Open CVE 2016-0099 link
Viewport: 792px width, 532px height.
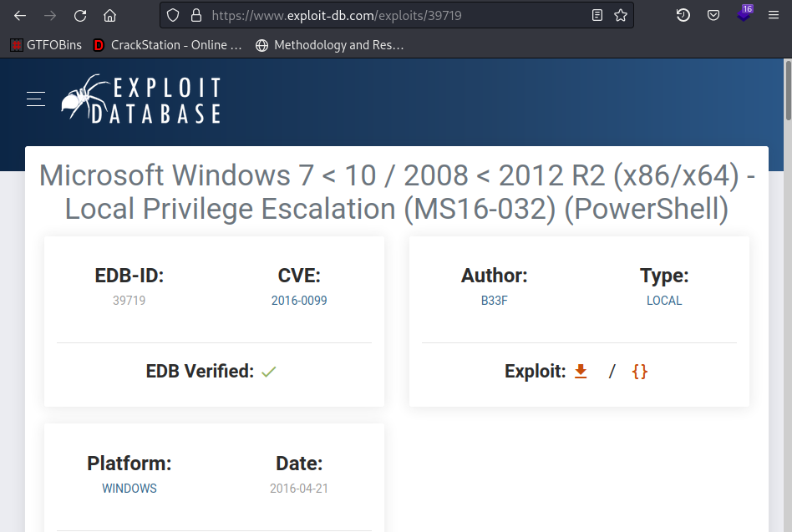tap(299, 301)
